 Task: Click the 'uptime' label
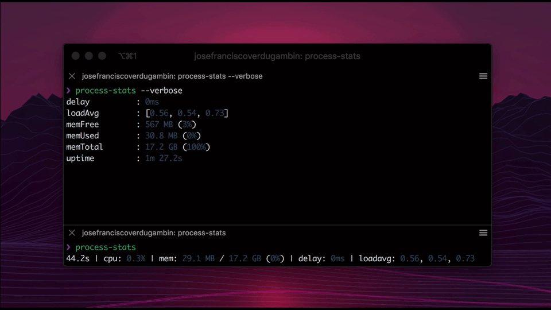(80, 158)
